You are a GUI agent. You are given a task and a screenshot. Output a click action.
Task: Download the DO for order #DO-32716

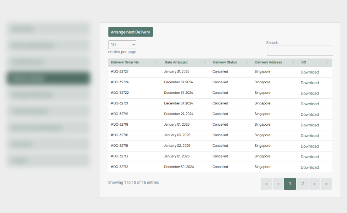coord(310,135)
